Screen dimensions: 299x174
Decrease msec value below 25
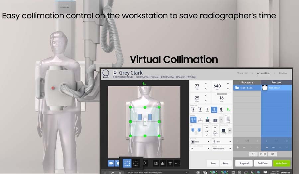pos(206,101)
